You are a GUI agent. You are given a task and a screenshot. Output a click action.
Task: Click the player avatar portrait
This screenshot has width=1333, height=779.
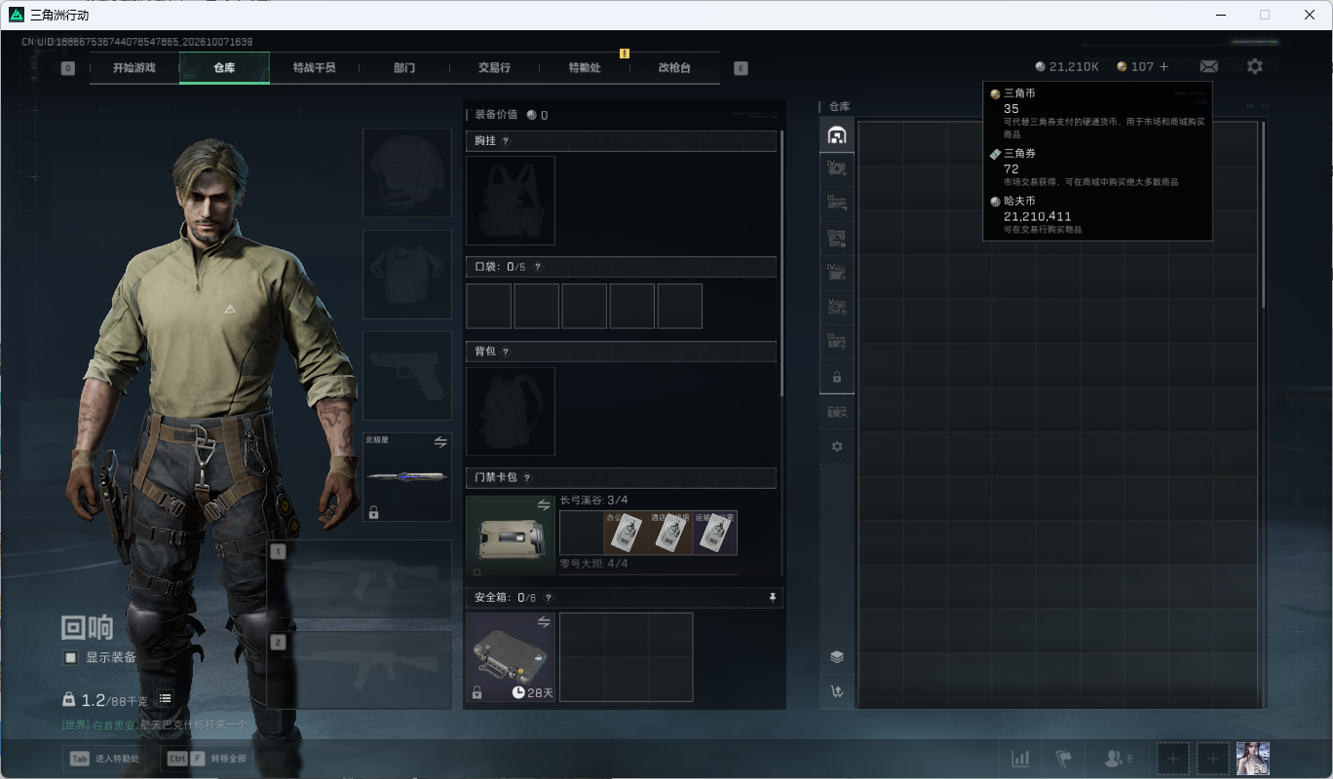click(x=1253, y=758)
